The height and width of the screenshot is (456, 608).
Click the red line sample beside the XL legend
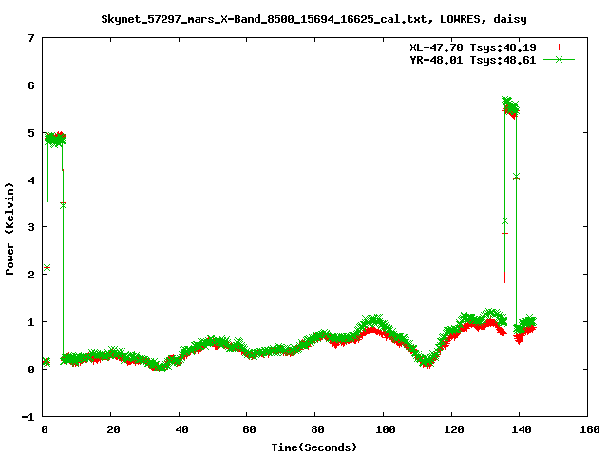(x=559, y=47)
